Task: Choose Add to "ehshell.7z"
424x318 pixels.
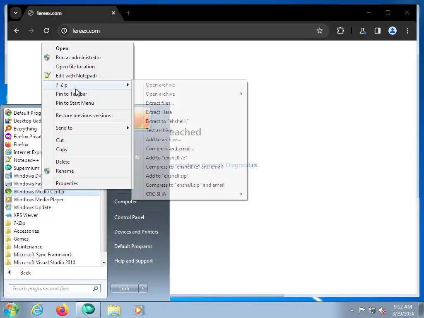Action: point(189,158)
